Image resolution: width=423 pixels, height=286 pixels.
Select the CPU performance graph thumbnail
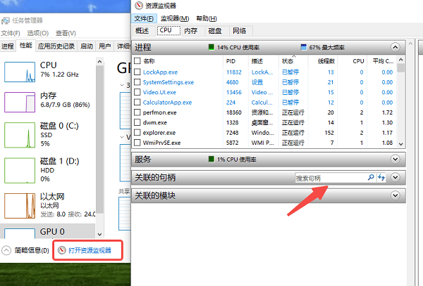click(20, 72)
